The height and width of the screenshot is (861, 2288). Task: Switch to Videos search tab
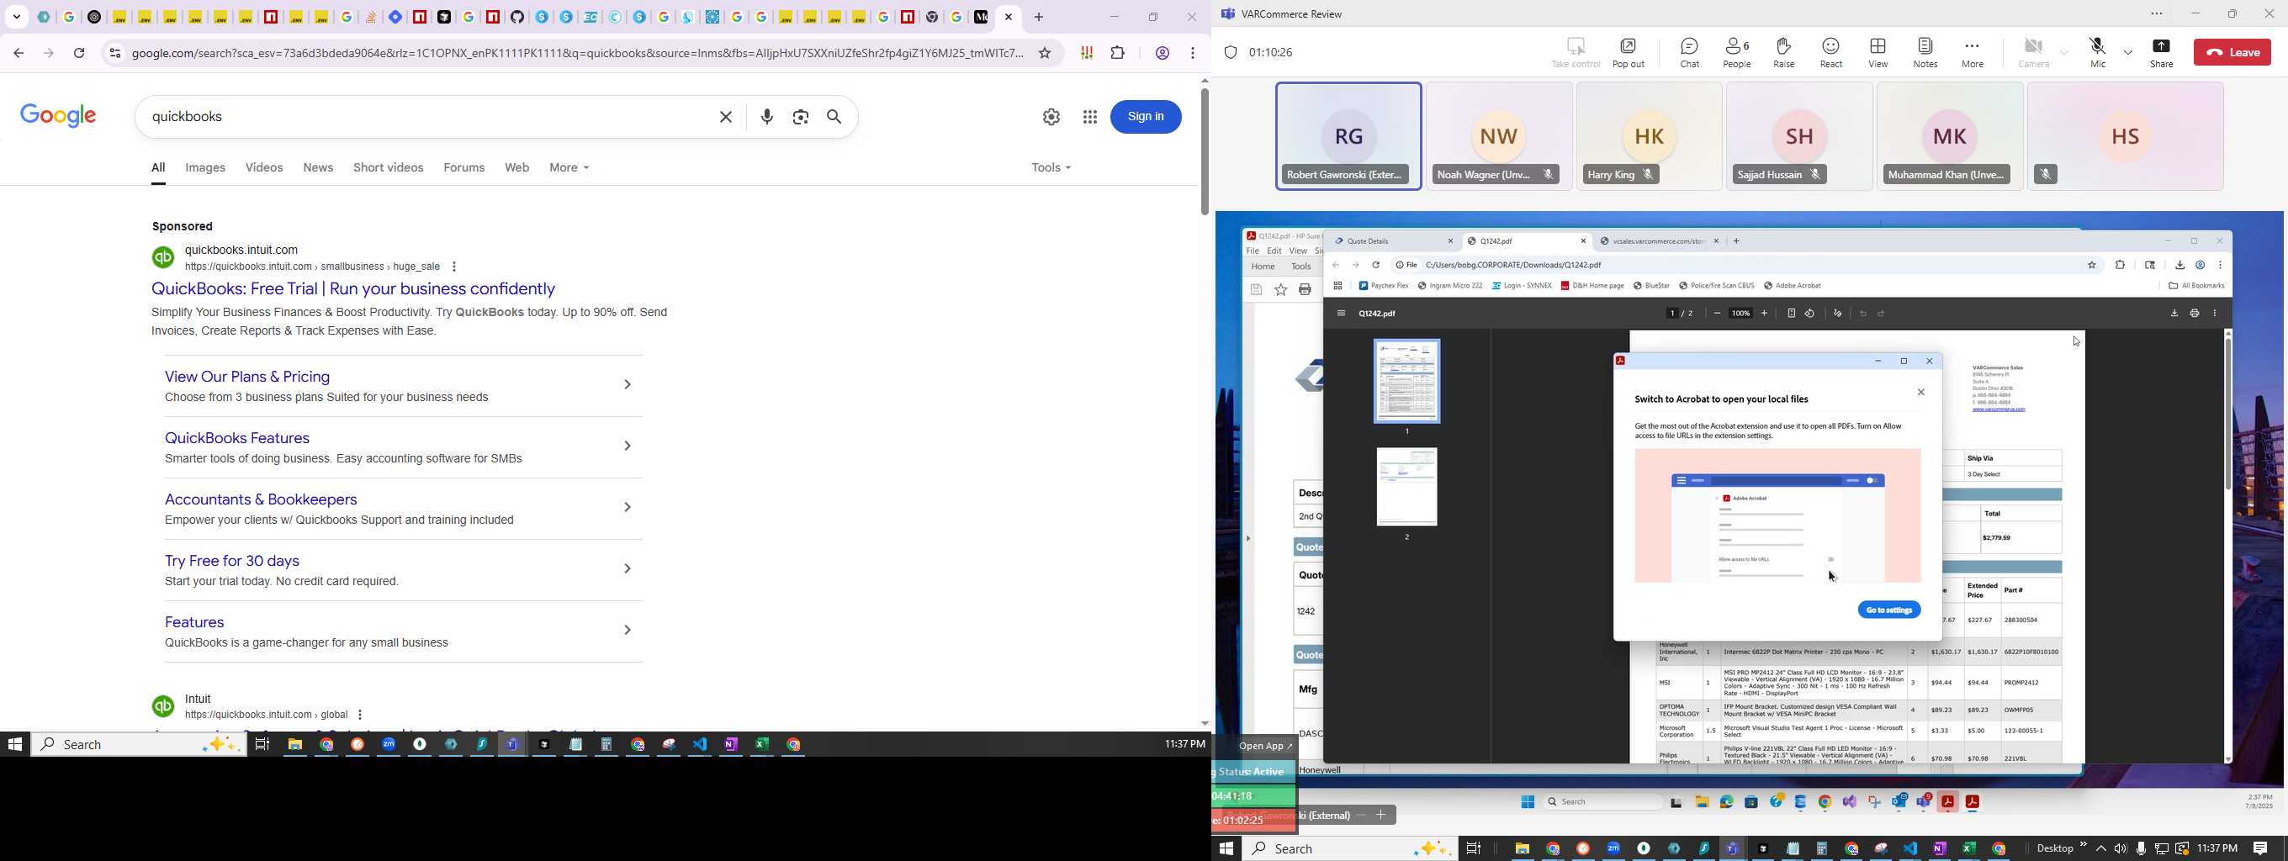pyautogui.click(x=264, y=168)
